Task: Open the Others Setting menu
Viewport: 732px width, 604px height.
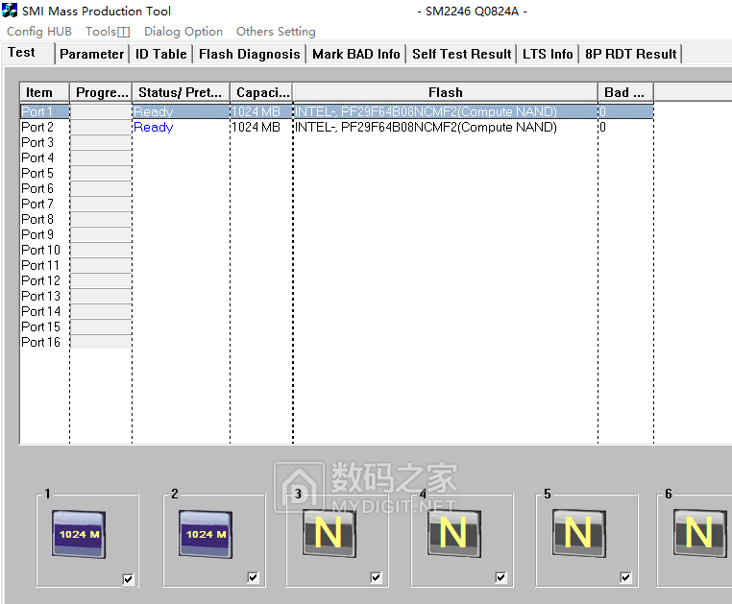Action: coord(276,32)
